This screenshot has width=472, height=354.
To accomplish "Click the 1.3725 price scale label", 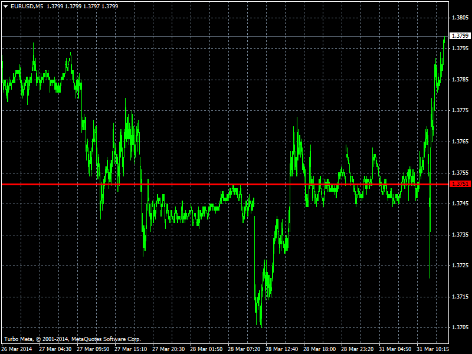I will click(460, 265).
